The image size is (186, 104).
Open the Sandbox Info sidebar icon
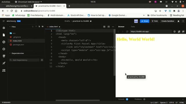[x=4, y=28]
